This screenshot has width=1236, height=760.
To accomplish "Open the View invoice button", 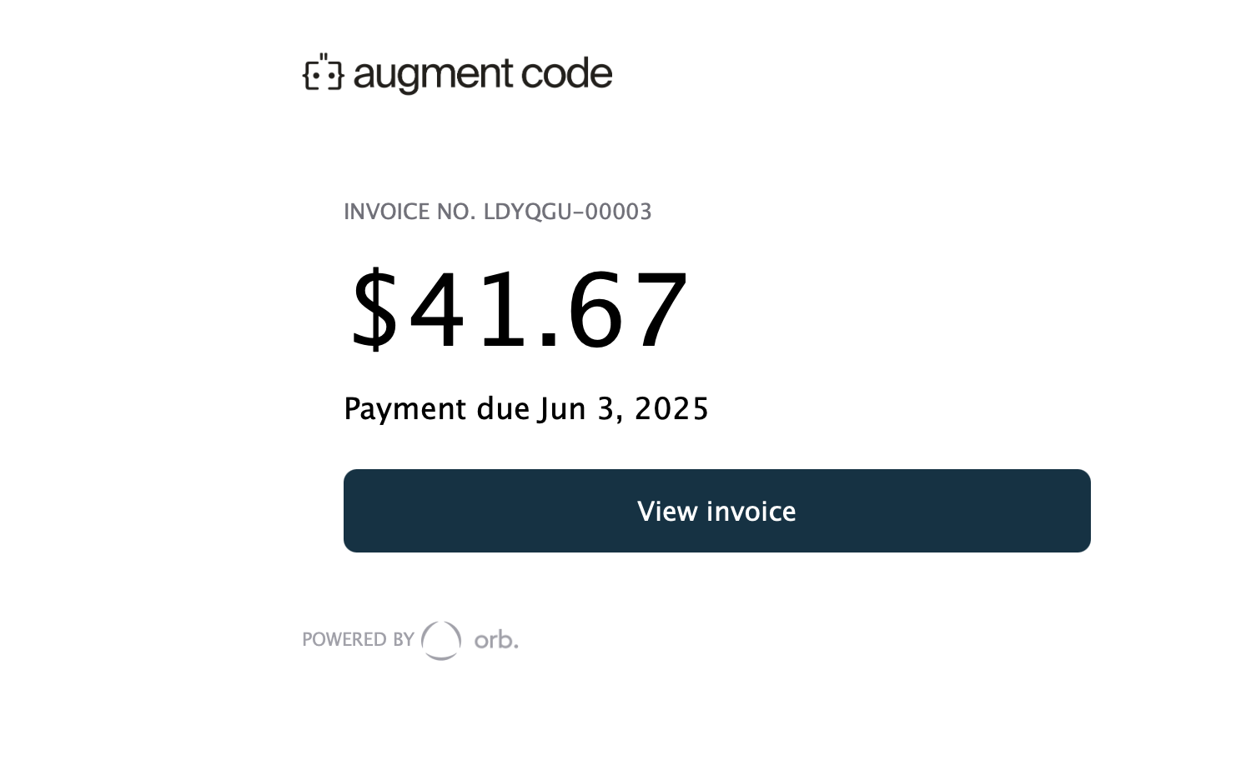I will point(717,511).
